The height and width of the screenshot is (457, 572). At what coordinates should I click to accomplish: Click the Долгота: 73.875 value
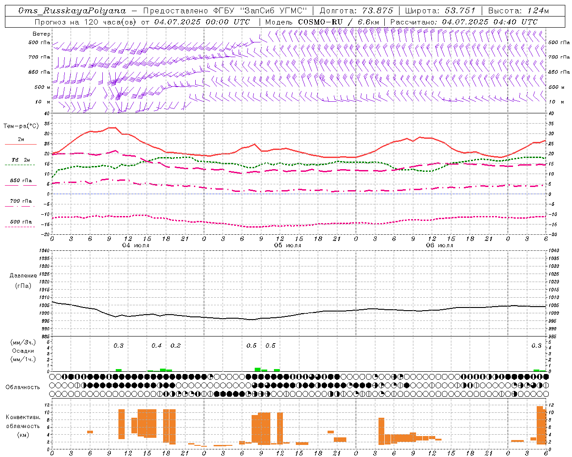tap(357, 11)
